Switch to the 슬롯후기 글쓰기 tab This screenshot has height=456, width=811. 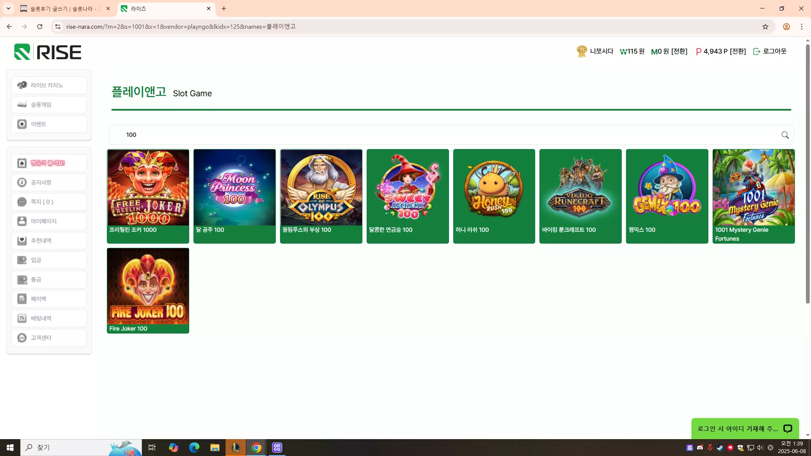(65, 8)
